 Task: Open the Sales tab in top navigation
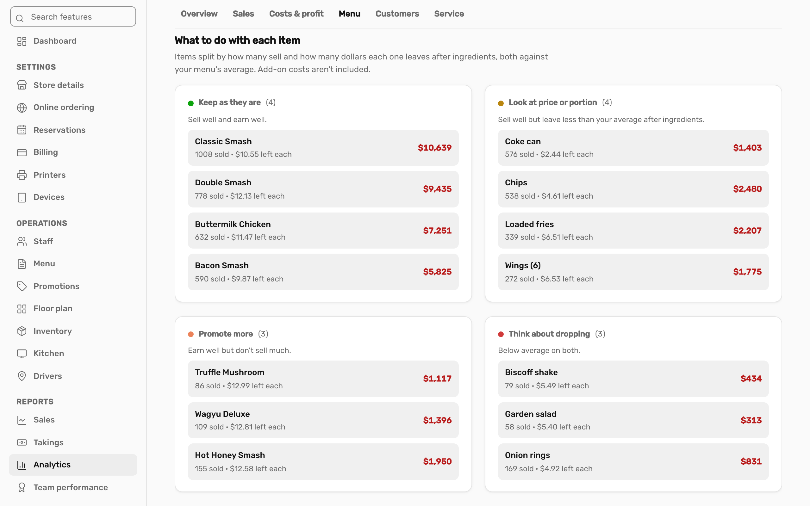coord(243,14)
